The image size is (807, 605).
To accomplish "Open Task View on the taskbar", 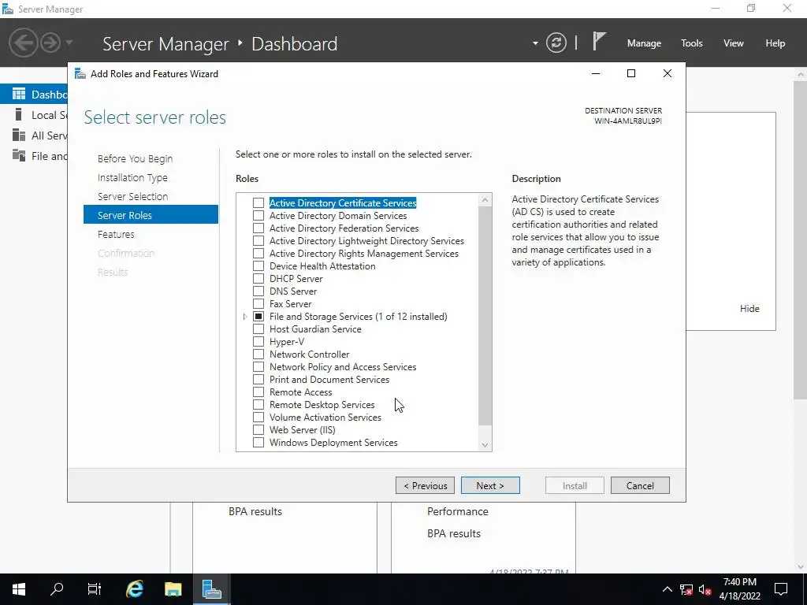I will pos(95,589).
